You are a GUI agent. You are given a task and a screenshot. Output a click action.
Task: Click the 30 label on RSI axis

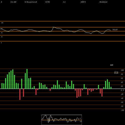pyautogui.click(x=2, y=37)
